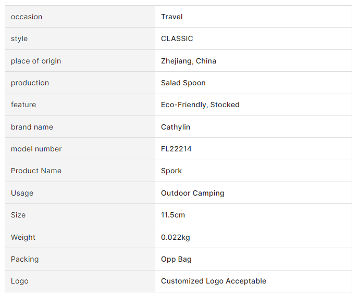Click the 'occasion' attribute label
Image resolution: width=359 pixels, height=296 pixels.
coord(27,17)
